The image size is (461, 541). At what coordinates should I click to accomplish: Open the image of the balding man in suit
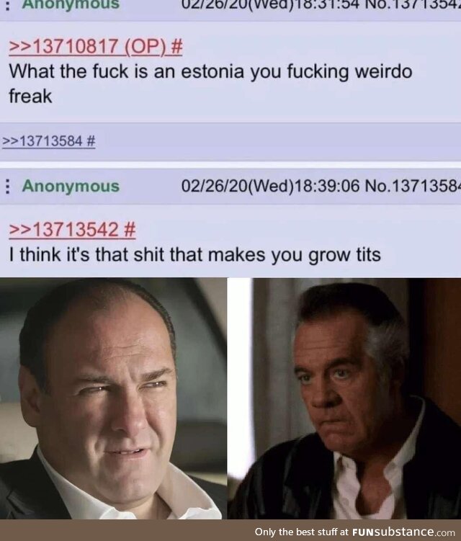point(113,398)
